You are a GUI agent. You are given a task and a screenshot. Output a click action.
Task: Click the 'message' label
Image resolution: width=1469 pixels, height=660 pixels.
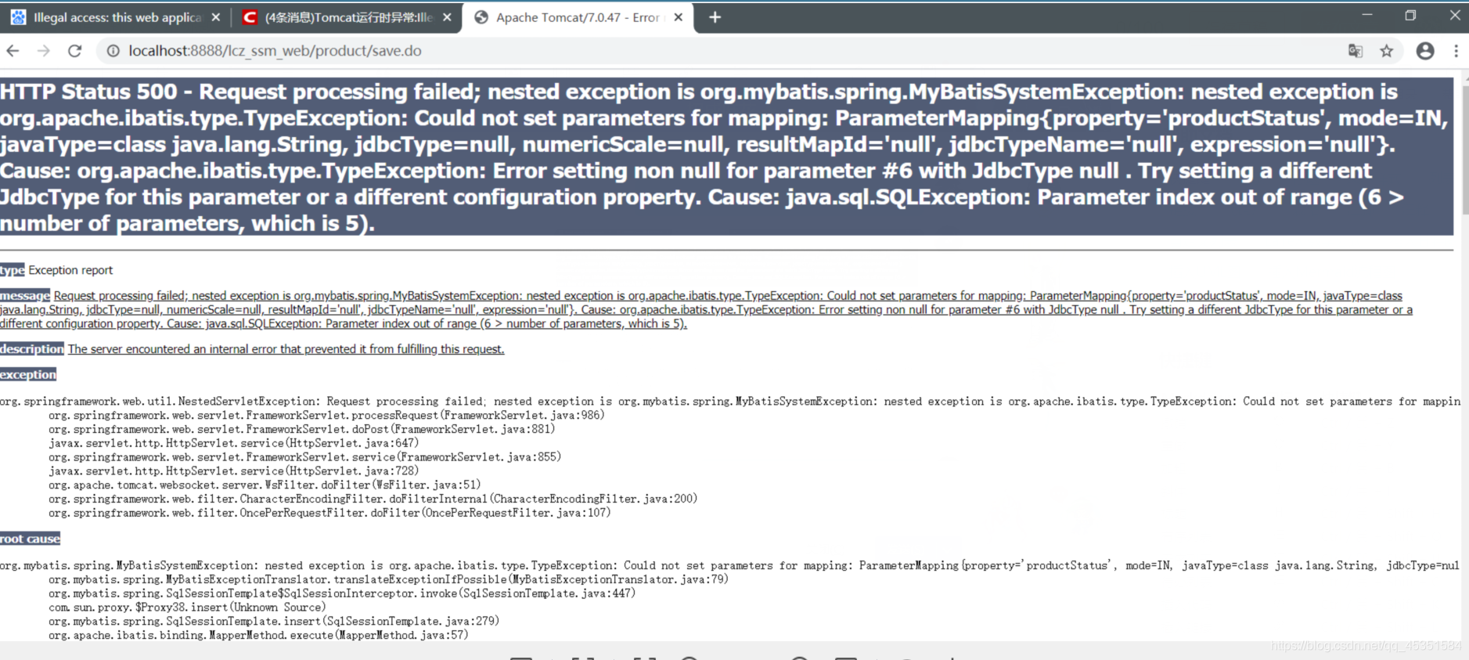tap(25, 295)
